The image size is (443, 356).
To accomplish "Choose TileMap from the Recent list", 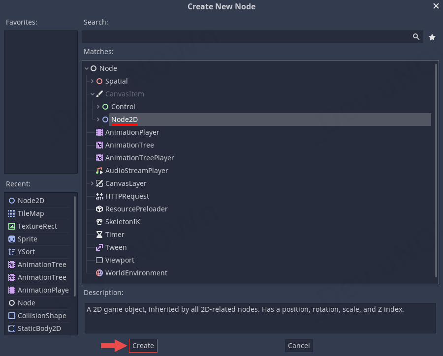I will pos(31,213).
